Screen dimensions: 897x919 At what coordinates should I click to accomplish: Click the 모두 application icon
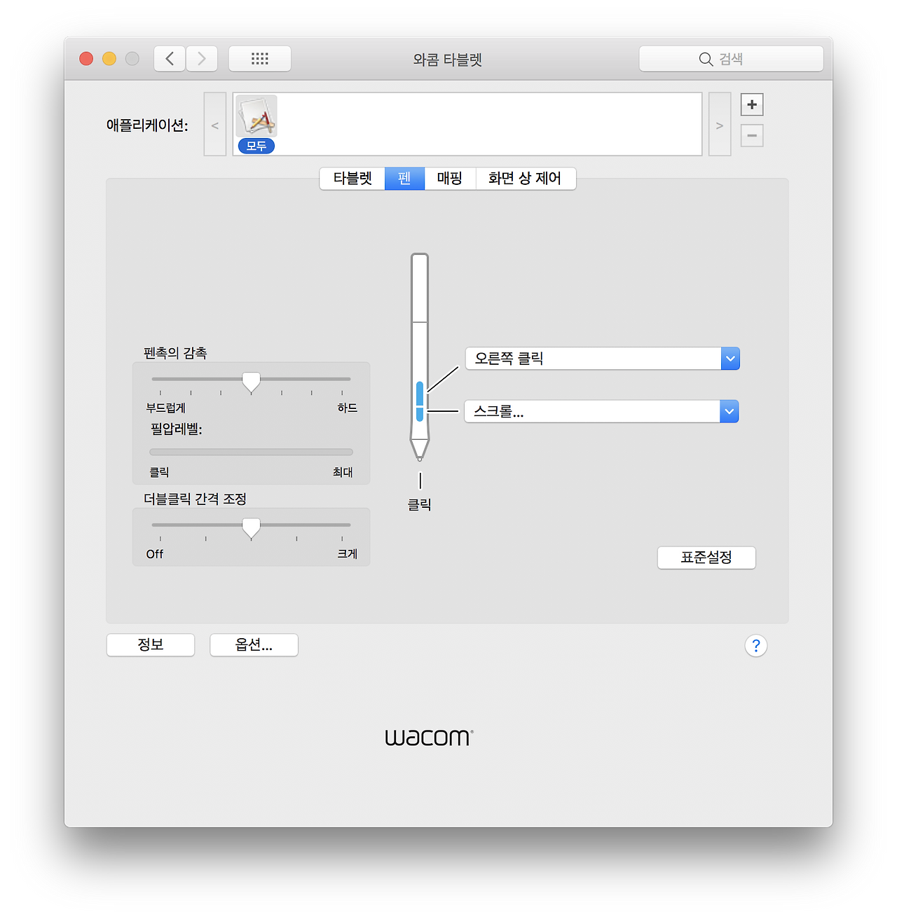256,119
